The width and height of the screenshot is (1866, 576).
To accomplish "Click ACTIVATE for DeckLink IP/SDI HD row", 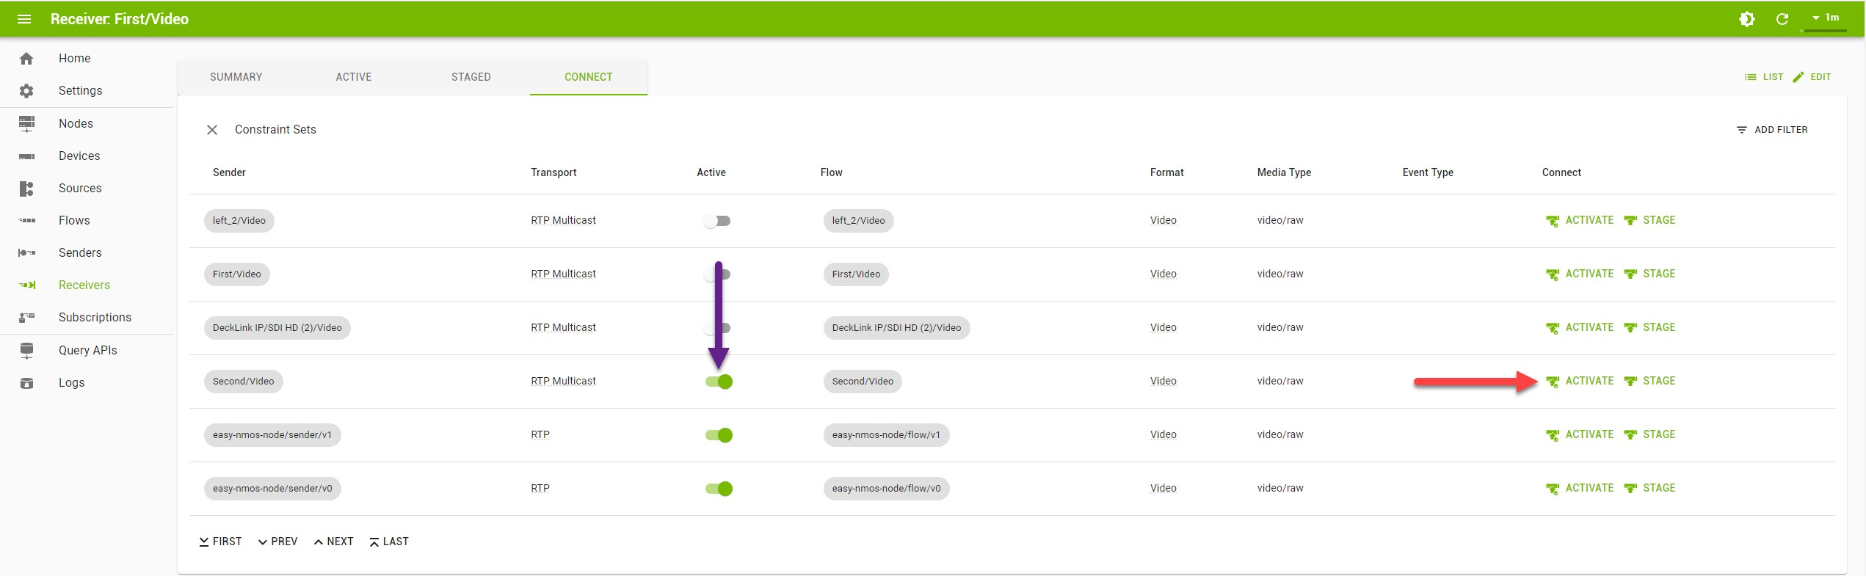I will [1580, 327].
